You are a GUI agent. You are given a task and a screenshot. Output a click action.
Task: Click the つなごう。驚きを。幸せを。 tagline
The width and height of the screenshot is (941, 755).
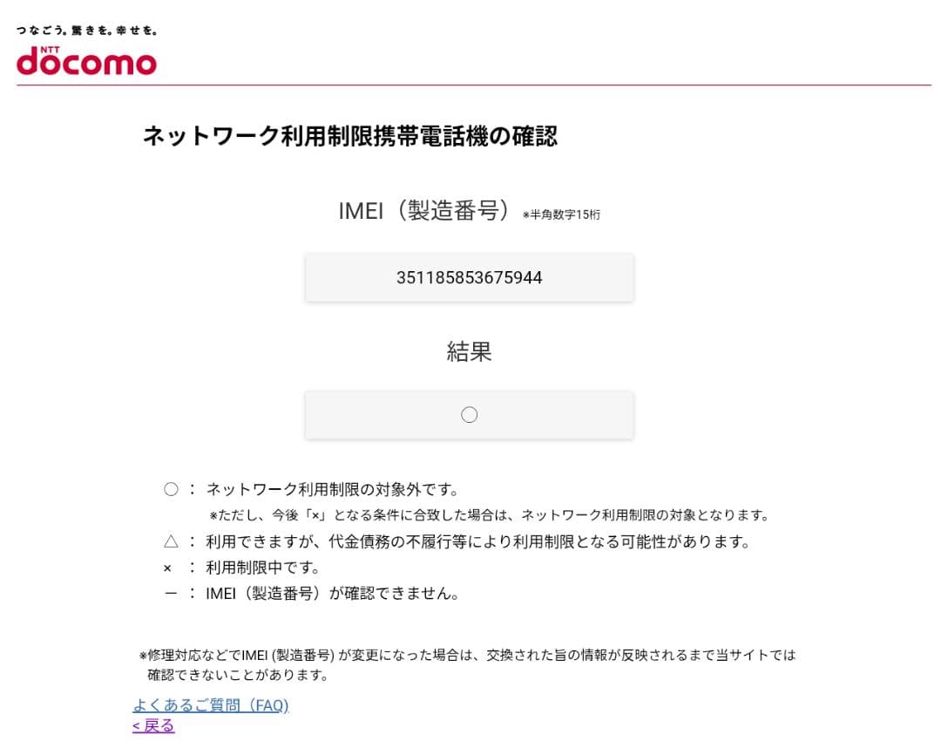(x=85, y=29)
